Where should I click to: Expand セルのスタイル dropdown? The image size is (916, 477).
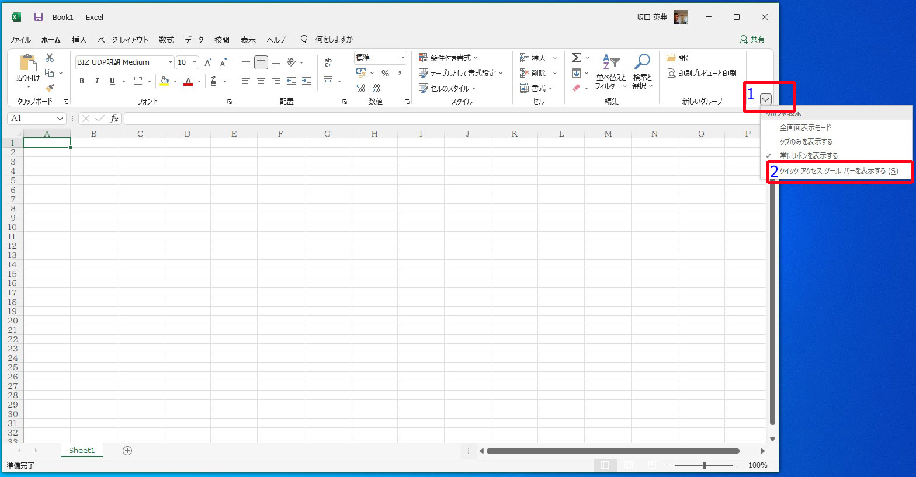tap(474, 88)
